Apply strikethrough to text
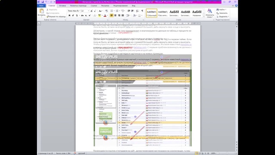The height and width of the screenshot is (155, 275). coord(82,15)
